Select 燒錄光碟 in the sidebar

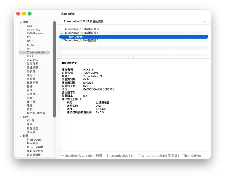point(33,83)
